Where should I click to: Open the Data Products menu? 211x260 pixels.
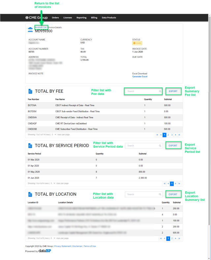[x=109, y=18]
